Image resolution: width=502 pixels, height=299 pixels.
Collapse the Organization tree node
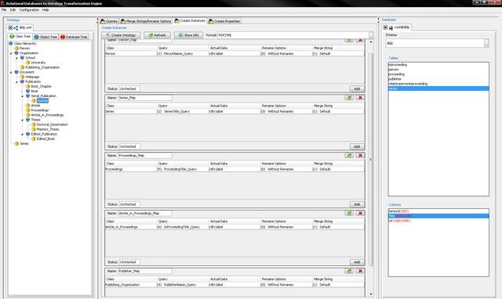coord(11,53)
